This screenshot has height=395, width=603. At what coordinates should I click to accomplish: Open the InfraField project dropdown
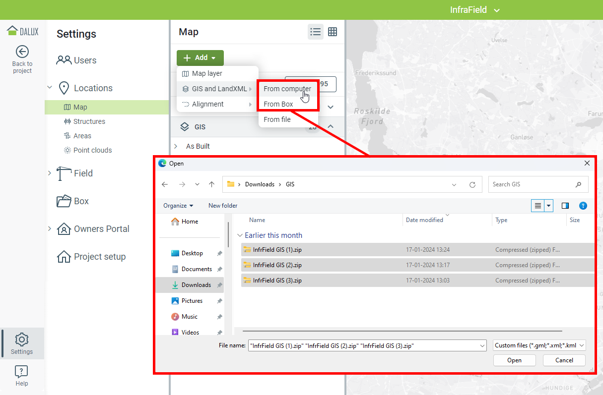tap(474, 10)
